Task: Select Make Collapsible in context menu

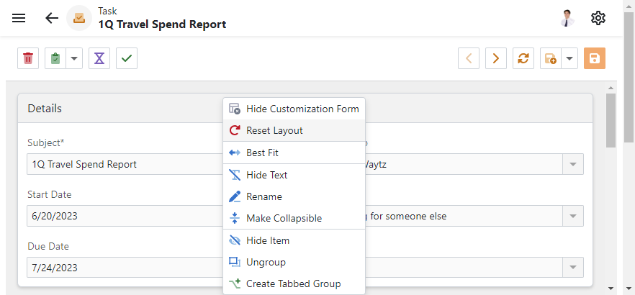Action: point(284,218)
